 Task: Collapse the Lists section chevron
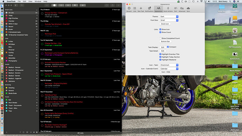click(37, 39)
